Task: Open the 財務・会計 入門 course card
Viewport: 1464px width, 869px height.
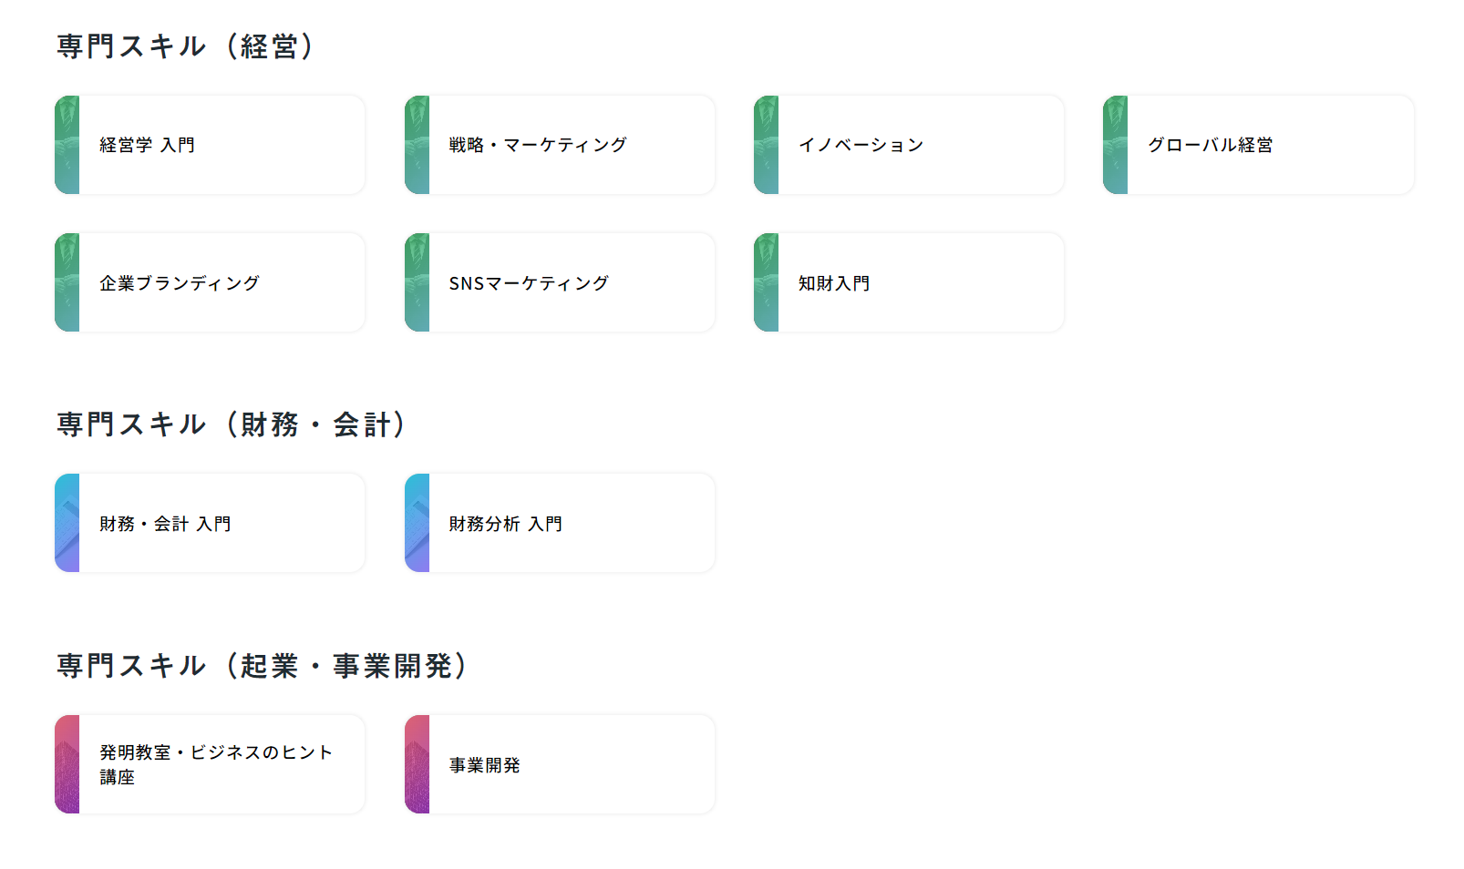Action: 210,524
